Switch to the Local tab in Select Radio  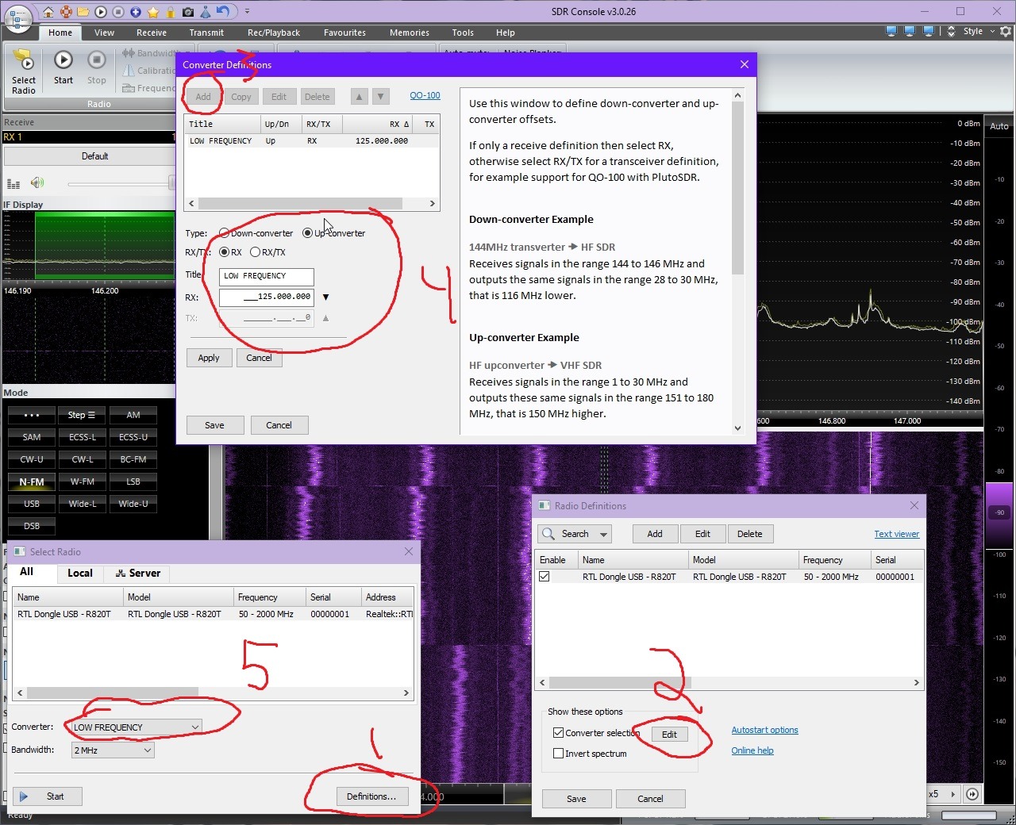79,573
